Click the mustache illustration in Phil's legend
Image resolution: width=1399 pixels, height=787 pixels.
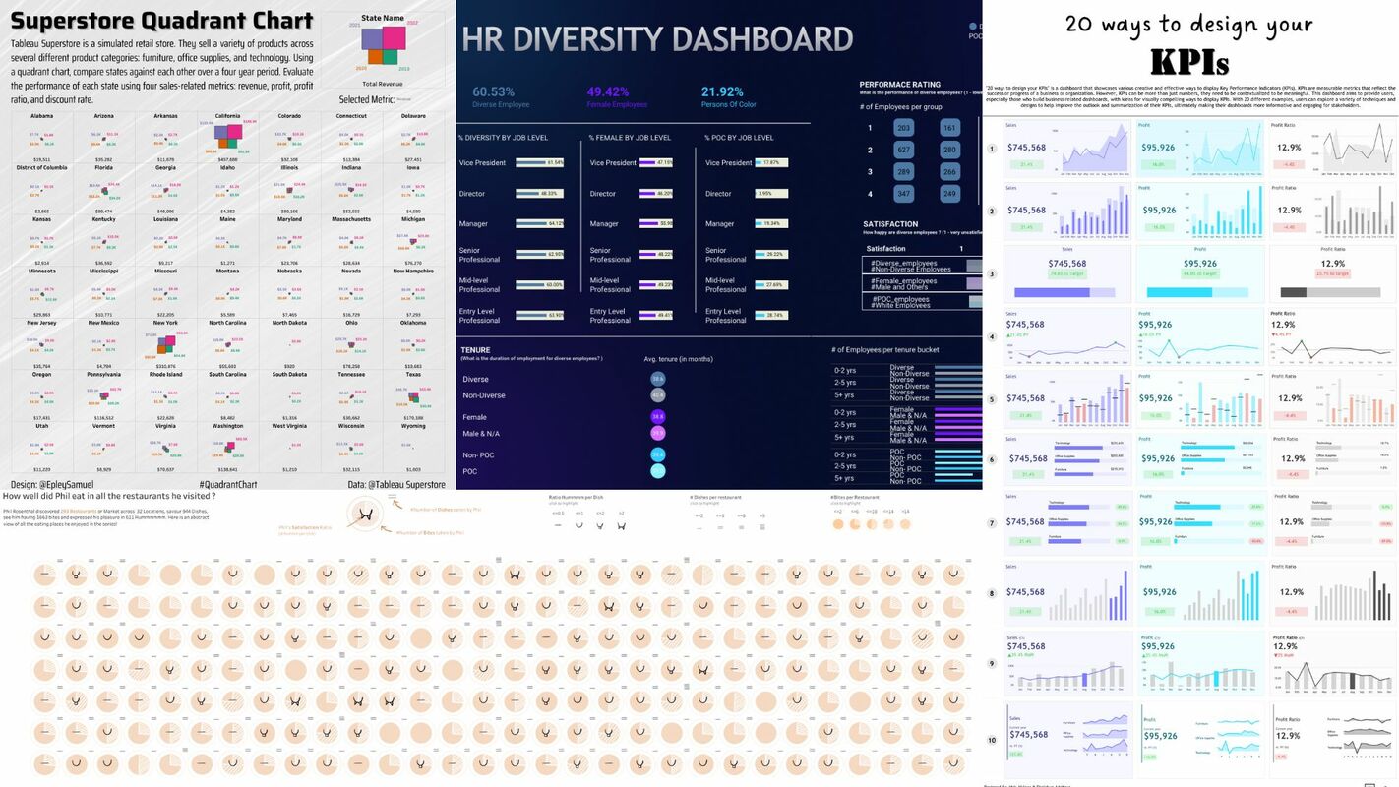366,515
